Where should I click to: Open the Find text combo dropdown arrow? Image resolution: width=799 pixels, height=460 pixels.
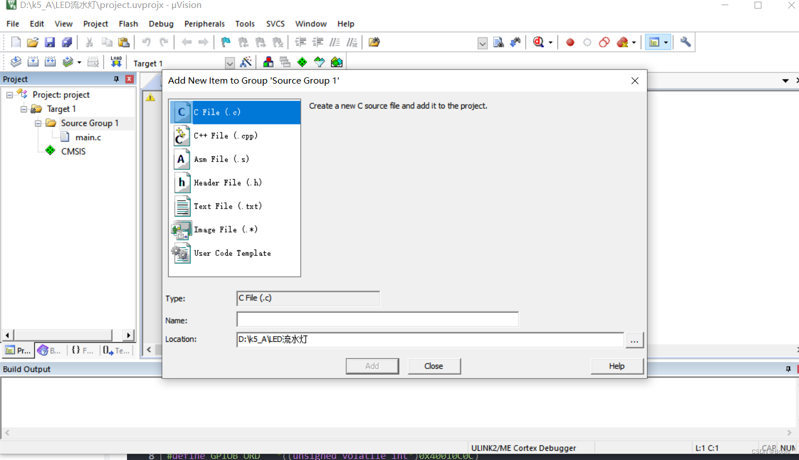point(482,43)
